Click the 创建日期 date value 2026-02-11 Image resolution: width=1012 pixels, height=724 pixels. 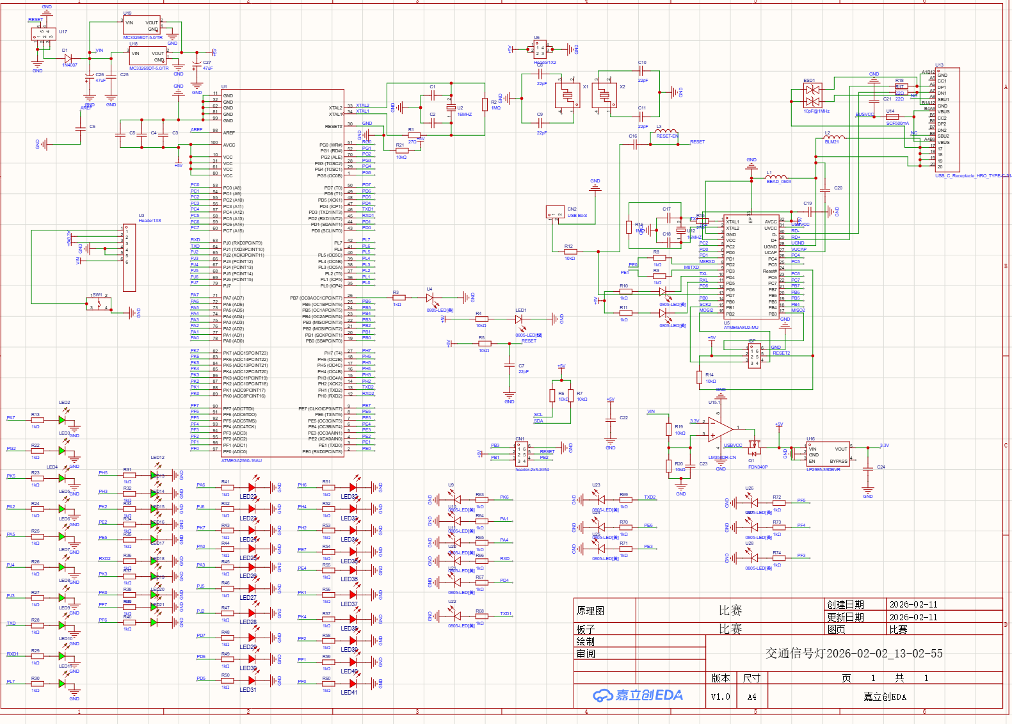(913, 604)
